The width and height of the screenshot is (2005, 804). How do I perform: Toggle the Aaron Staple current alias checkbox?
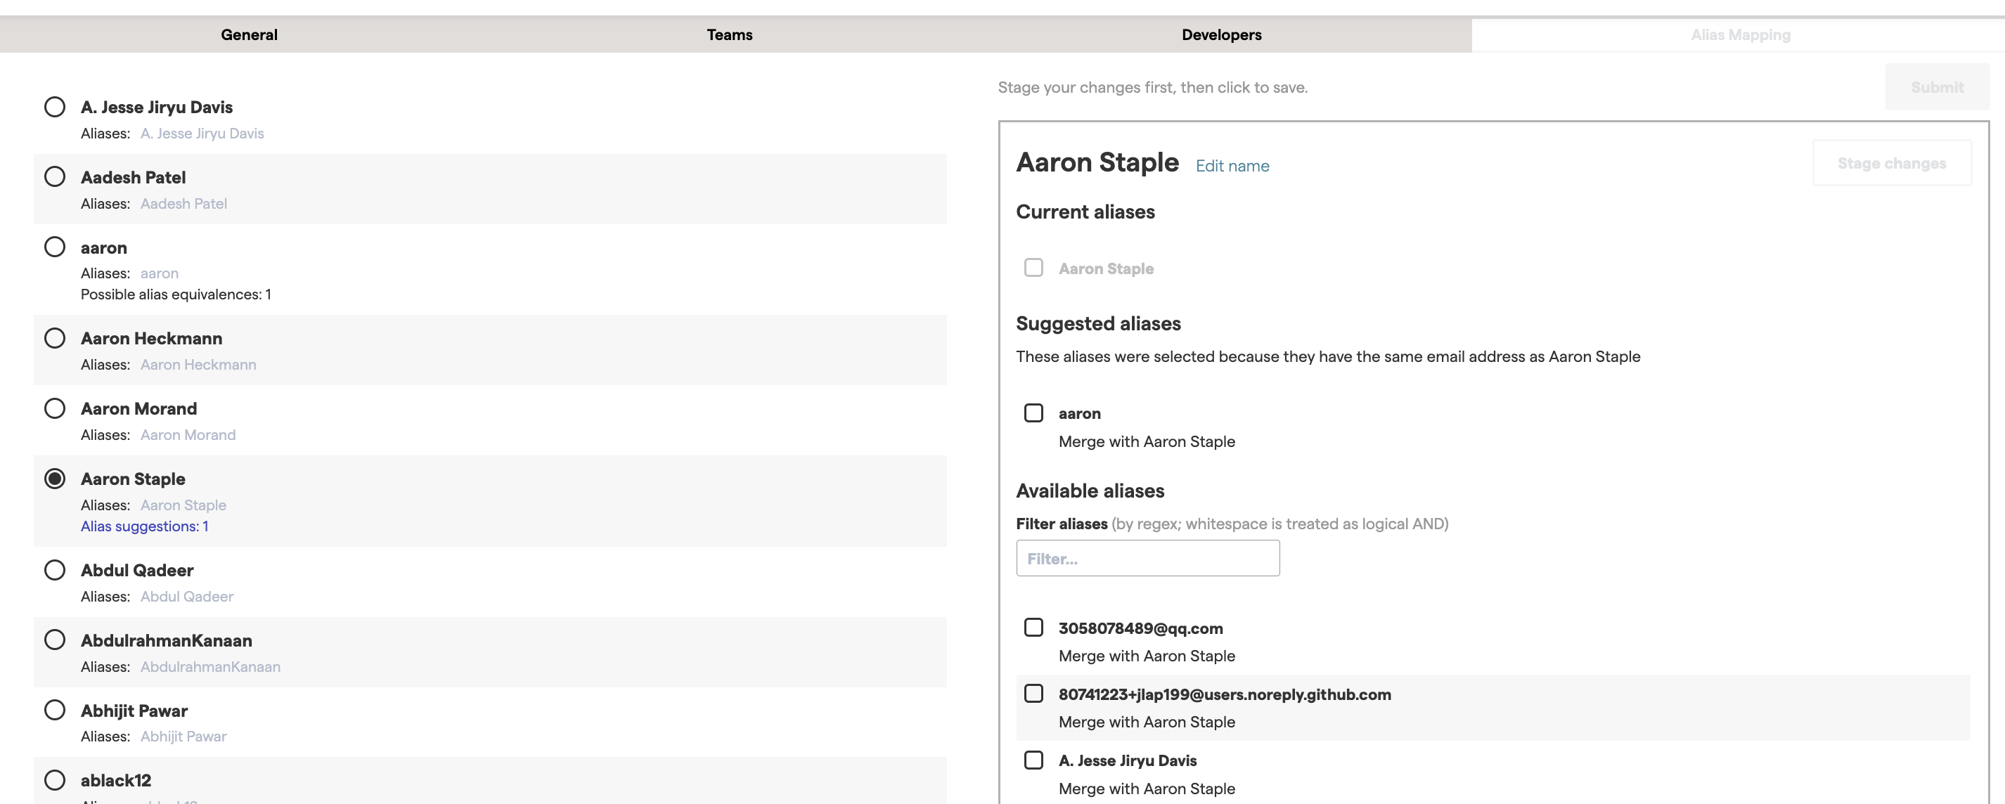coord(1033,268)
